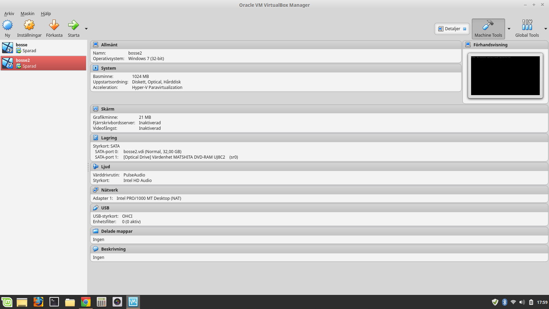549x309 pixels.
Task: Click the Ljud section speaker icon
Action: tap(96, 167)
